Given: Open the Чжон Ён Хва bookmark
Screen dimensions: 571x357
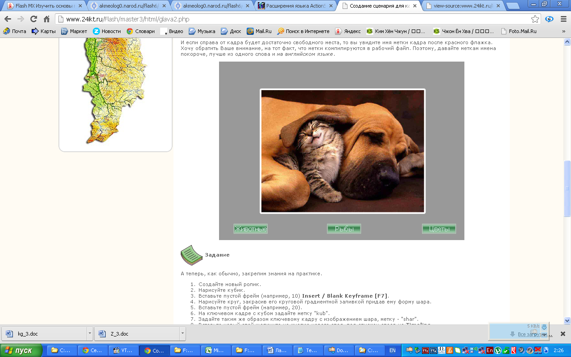Looking at the screenshot, I should coord(463,31).
